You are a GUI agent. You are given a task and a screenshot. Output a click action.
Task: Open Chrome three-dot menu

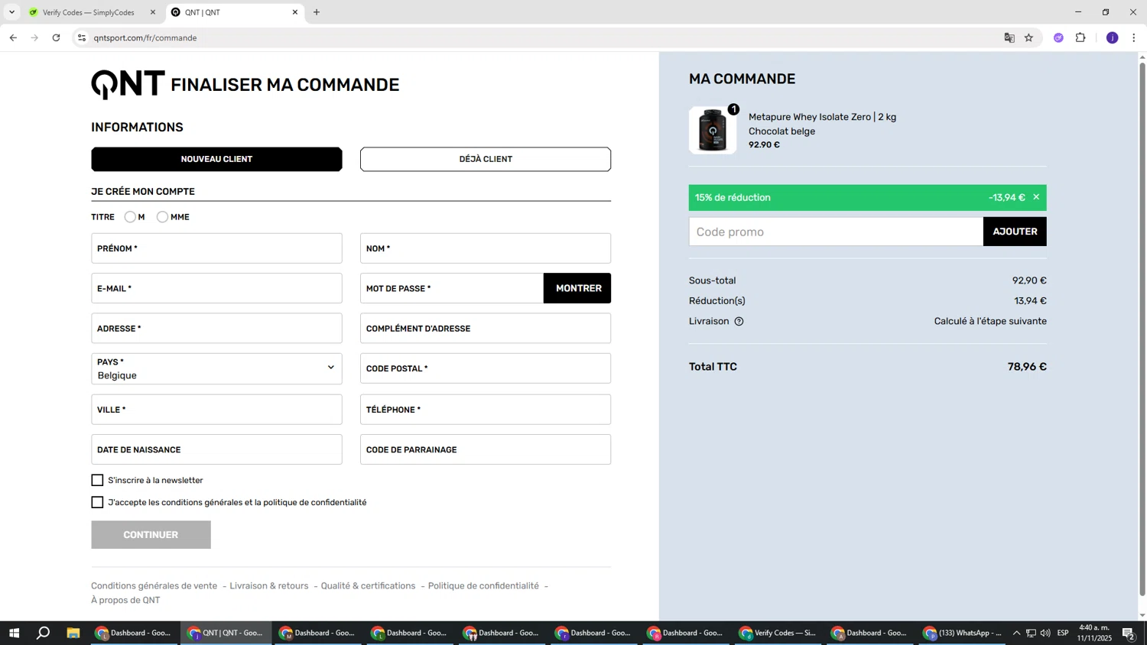point(1133,37)
